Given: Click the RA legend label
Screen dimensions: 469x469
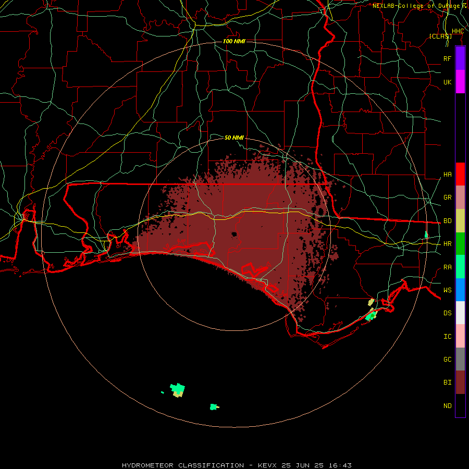Looking at the screenshot, I should pyautogui.click(x=447, y=267).
